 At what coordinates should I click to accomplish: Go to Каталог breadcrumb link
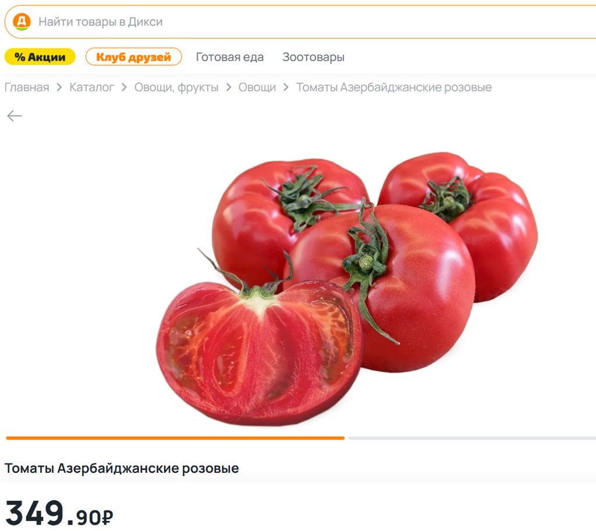tap(91, 87)
